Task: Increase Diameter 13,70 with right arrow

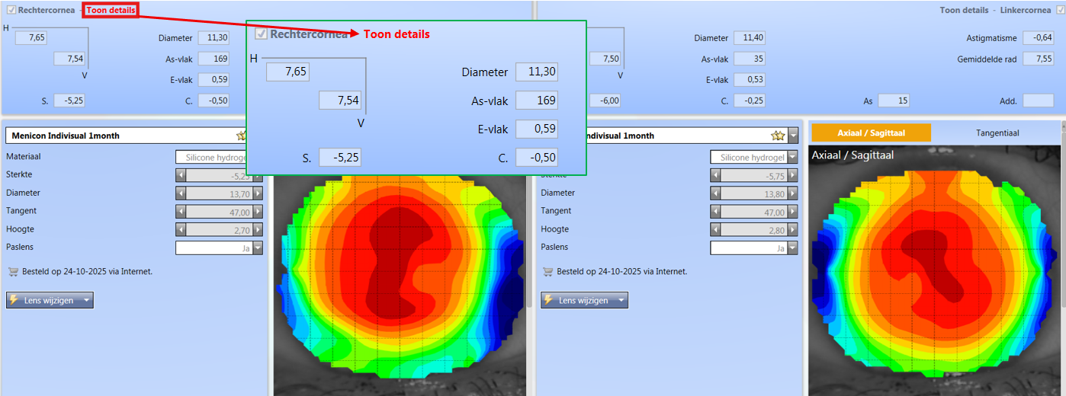Action: pyautogui.click(x=258, y=193)
